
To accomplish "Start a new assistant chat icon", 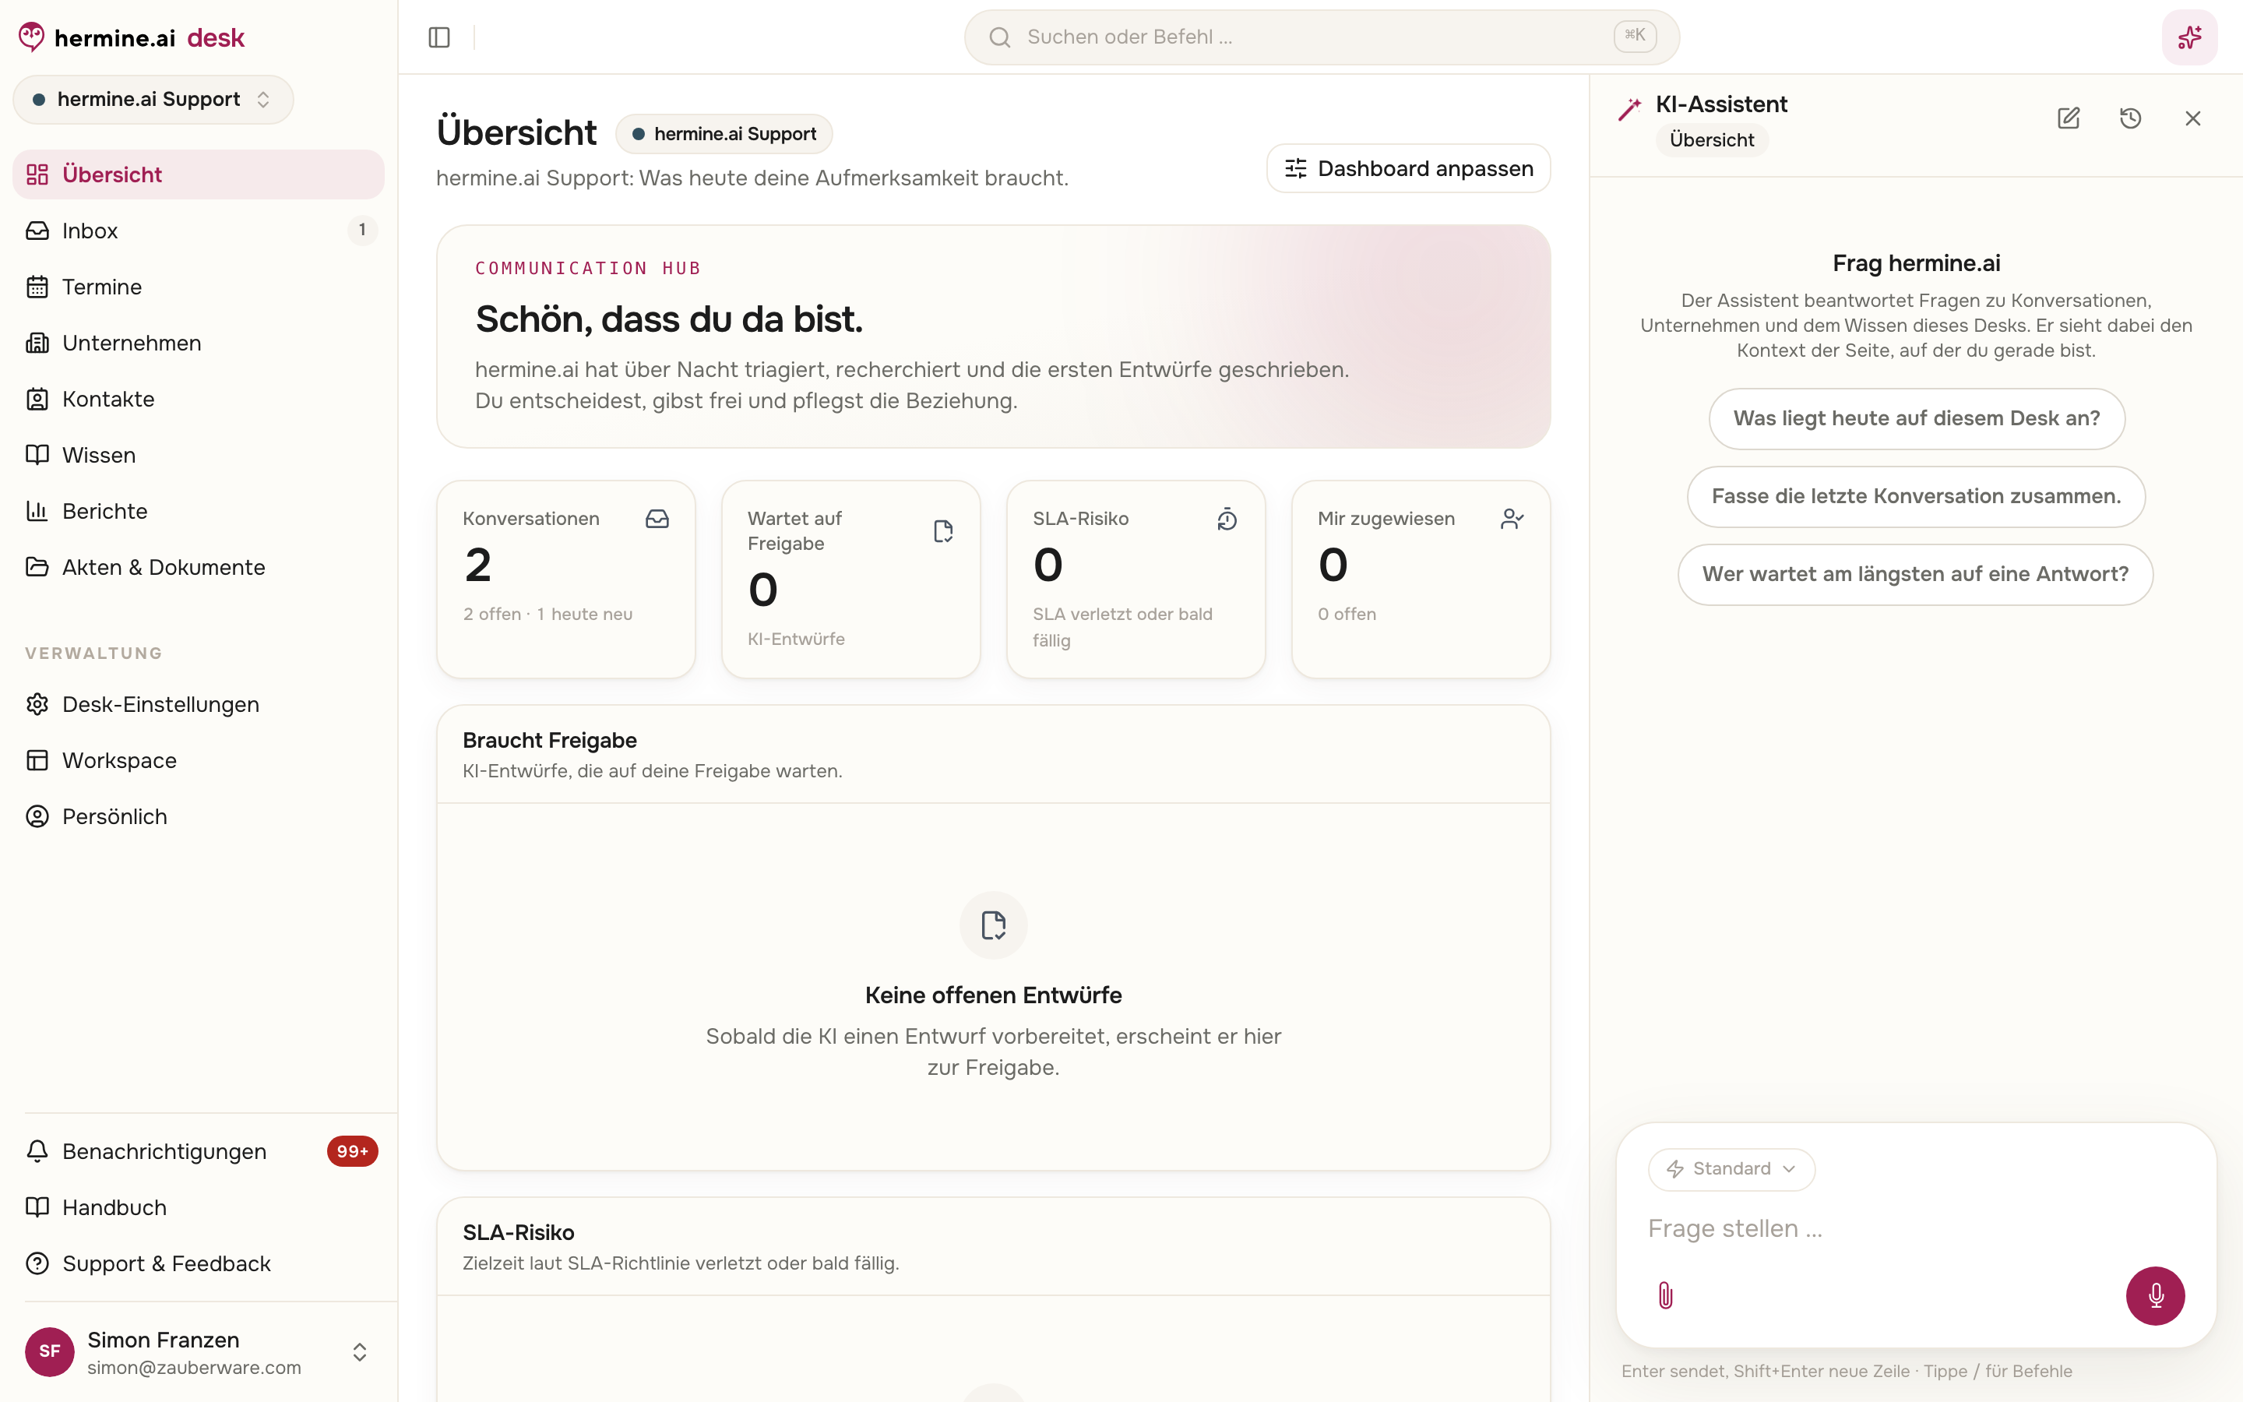I will coord(2069,118).
